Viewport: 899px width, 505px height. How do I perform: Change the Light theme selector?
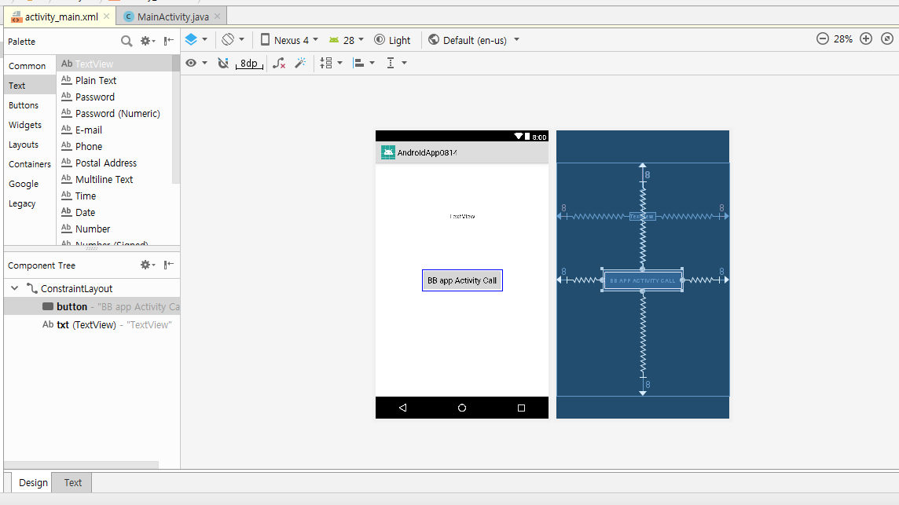[x=392, y=39]
